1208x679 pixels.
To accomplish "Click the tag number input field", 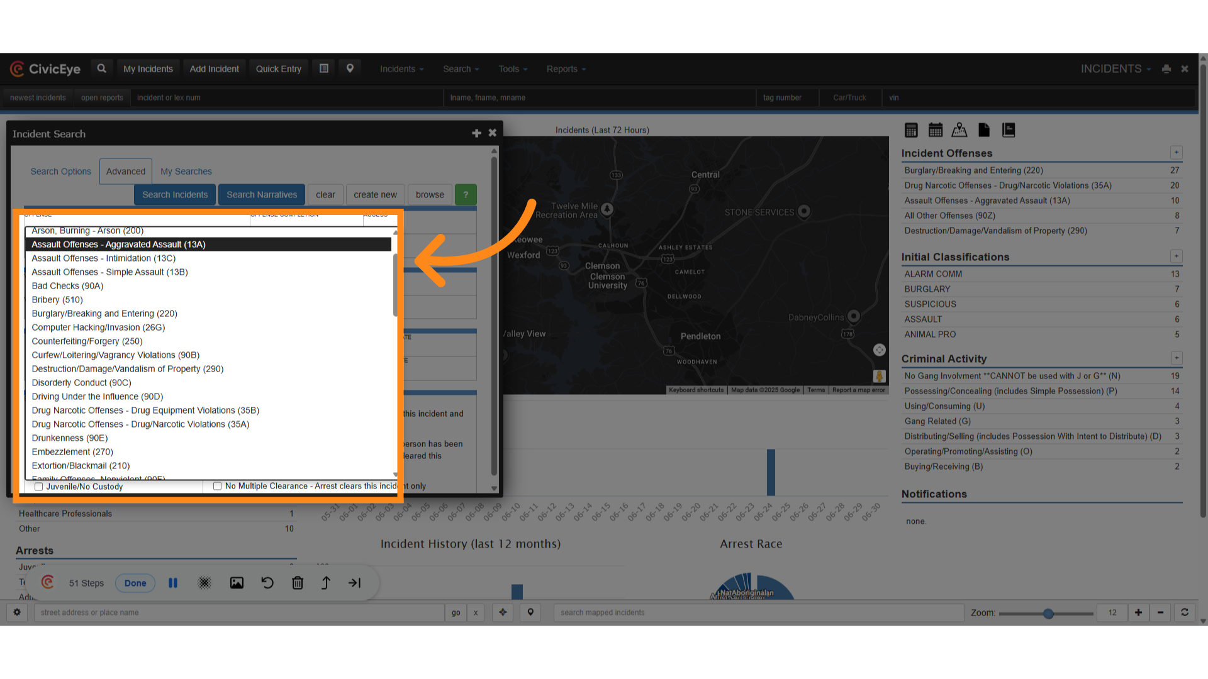I will [787, 97].
